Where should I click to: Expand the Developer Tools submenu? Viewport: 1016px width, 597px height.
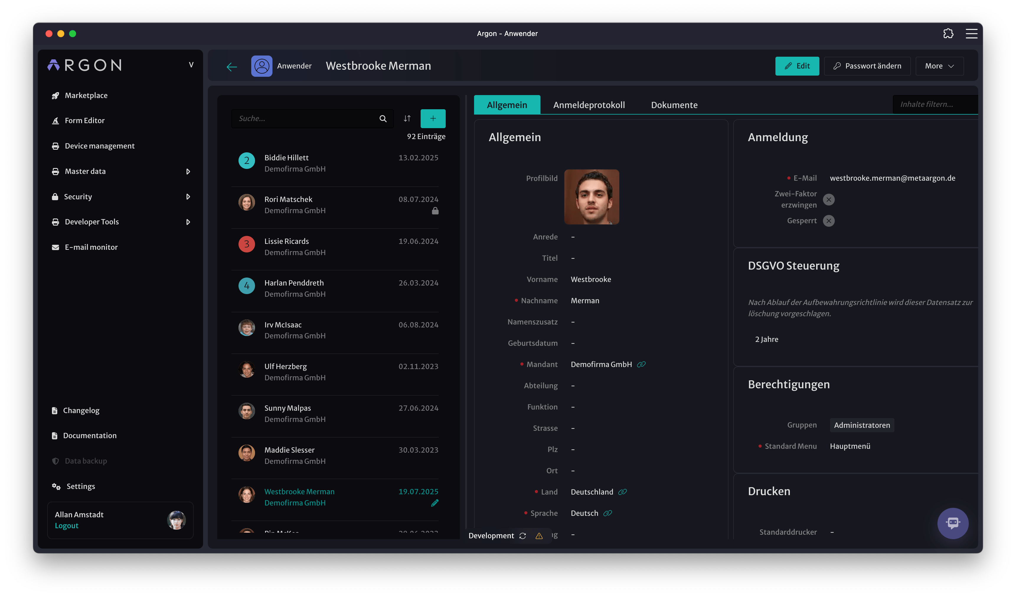click(188, 222)
